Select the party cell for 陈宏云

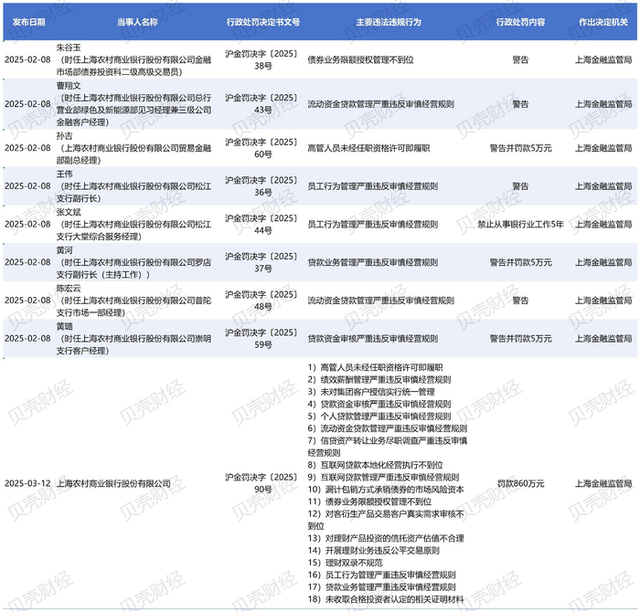pos(133,301)
